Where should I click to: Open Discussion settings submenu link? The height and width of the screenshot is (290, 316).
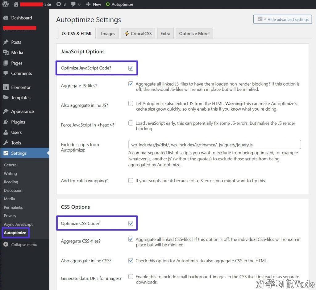13,190
